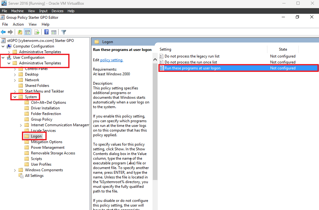The width and height of the screenshot is (319, 210).
Task: Expand the Windows Components folder
Action: tap(15, 170)
